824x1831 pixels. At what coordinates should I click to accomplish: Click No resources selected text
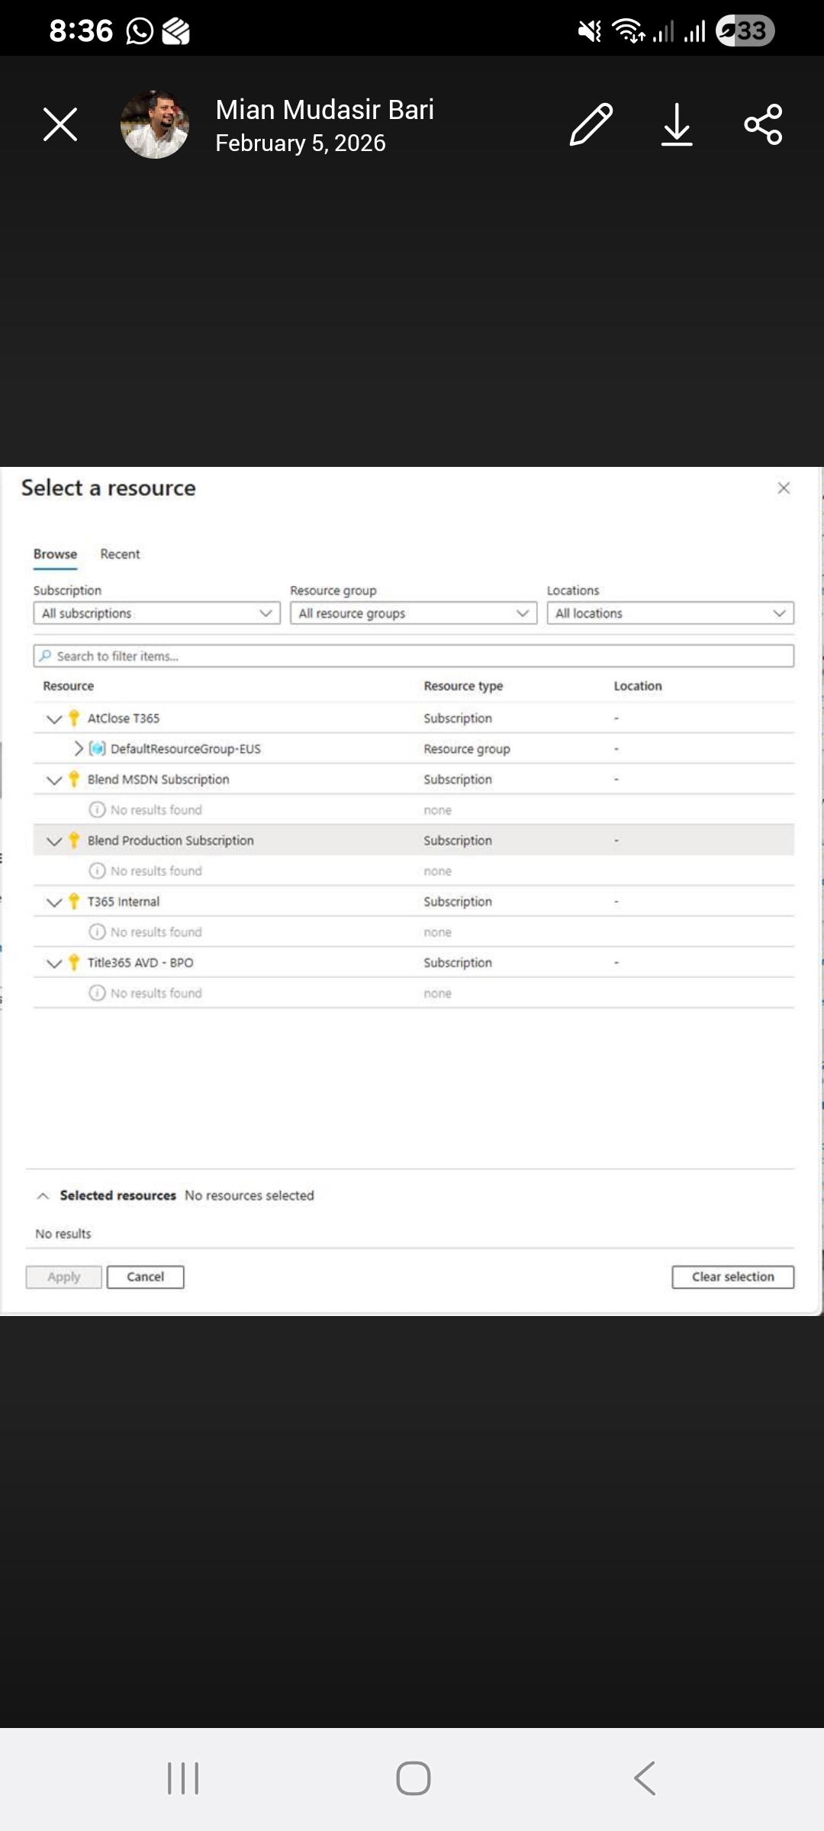click(x=249, y=1195)
